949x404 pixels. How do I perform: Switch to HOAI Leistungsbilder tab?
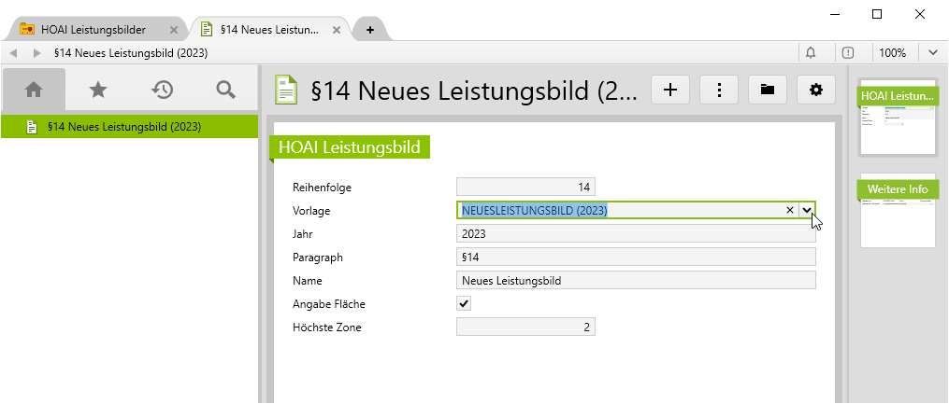click(x=93, y=30)
